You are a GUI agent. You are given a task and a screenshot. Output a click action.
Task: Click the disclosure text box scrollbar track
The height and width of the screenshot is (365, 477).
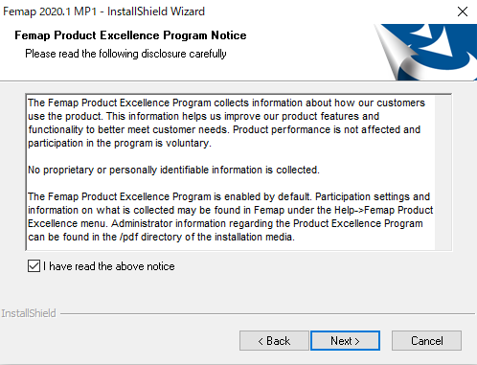[x=443, y=172]
